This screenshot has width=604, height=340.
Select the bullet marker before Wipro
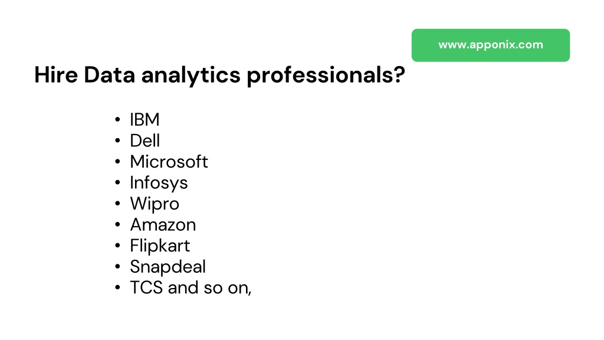click(117, 203)
